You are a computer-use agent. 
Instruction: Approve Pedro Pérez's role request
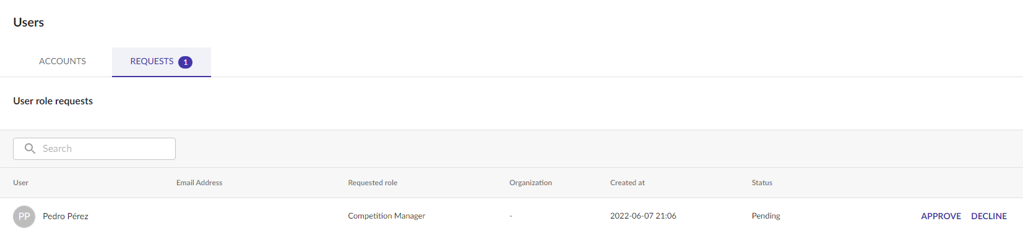[941, 216]
